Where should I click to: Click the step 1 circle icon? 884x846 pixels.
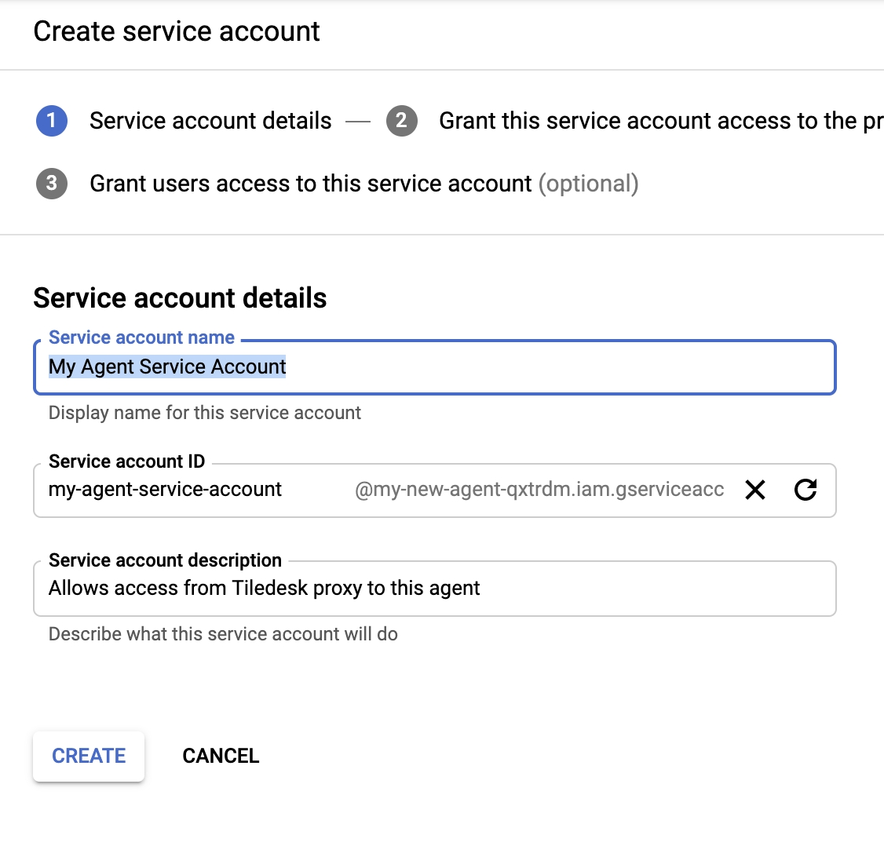pyautogui.click(x=52, y=121)
